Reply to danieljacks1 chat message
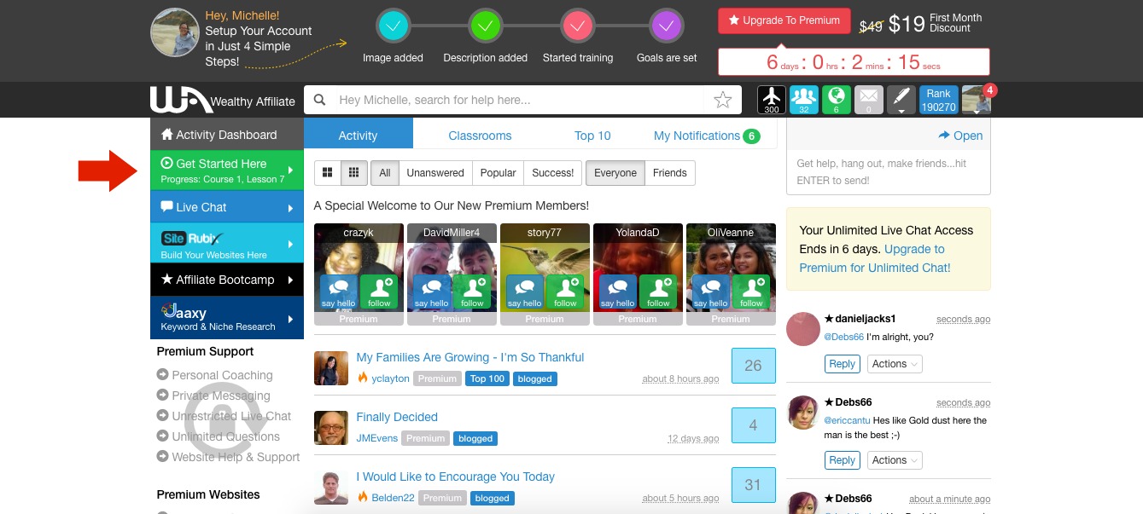1143x514 pixels. [842, 364]
